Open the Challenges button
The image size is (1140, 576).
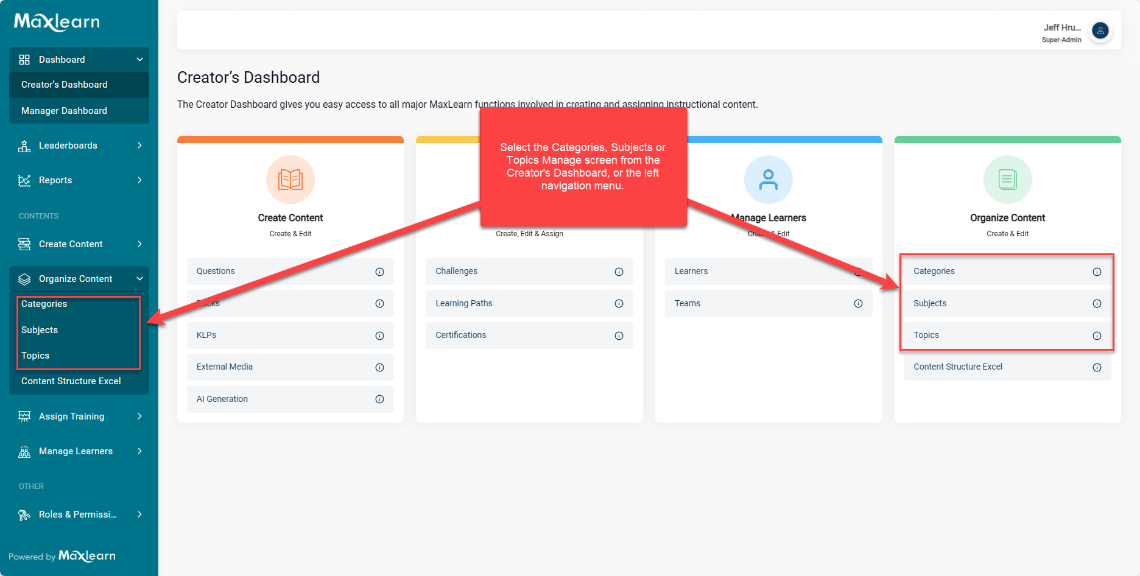(530, 272)
